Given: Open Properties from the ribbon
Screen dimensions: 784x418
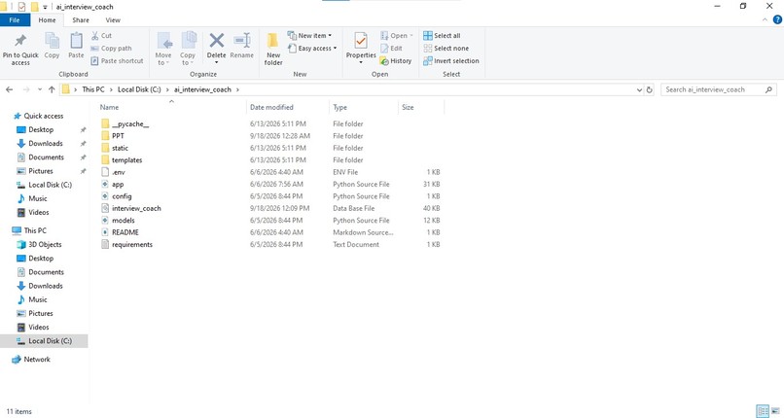Looking at the screenshot, I should coord(361,46).
